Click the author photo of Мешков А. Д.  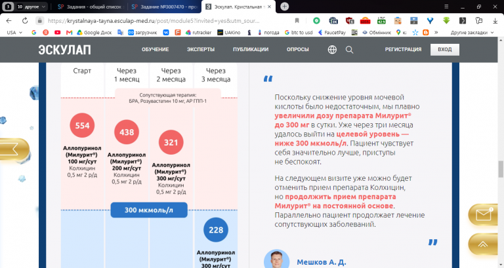pos(276,259)
